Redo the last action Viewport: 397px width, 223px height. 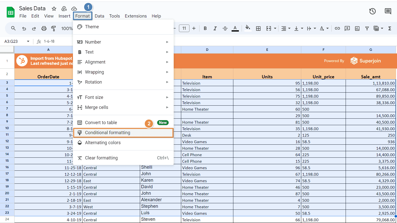(x=34, y=29)
